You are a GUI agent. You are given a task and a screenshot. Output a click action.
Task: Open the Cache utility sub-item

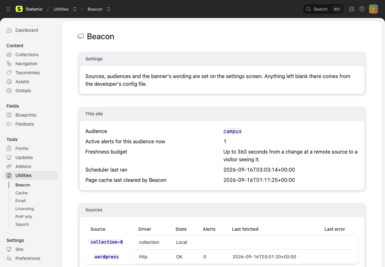[21, 193]
